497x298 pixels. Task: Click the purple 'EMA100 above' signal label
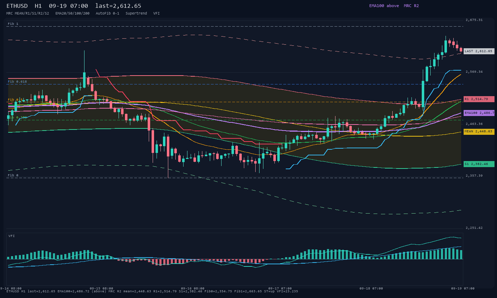coord(384,6)
